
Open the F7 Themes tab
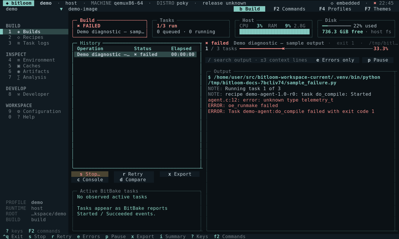pyautogui.click(x=378, y=9)
